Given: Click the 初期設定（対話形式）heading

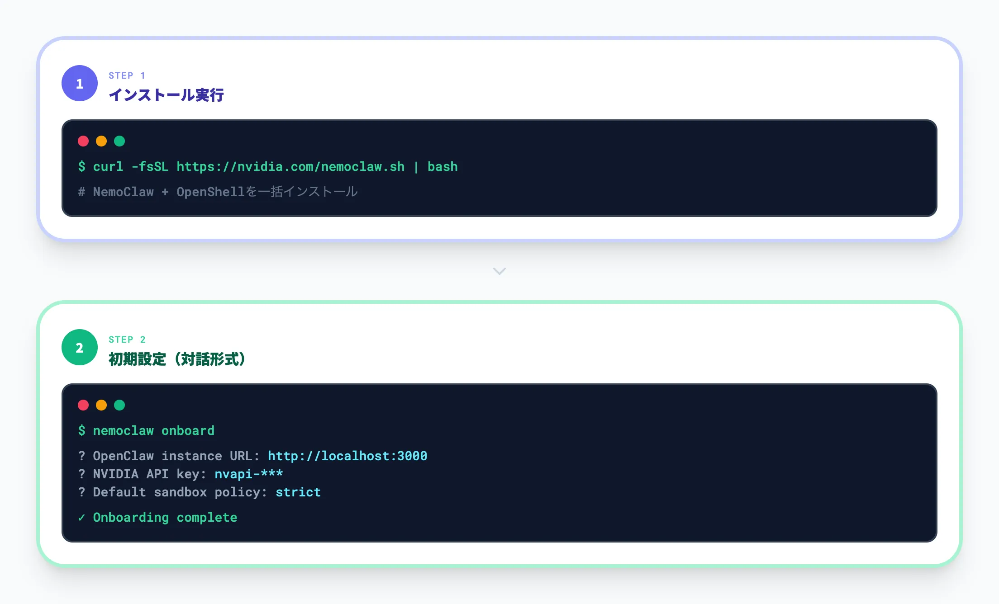Looking at the screenshot, I should (x=177, y=359).
